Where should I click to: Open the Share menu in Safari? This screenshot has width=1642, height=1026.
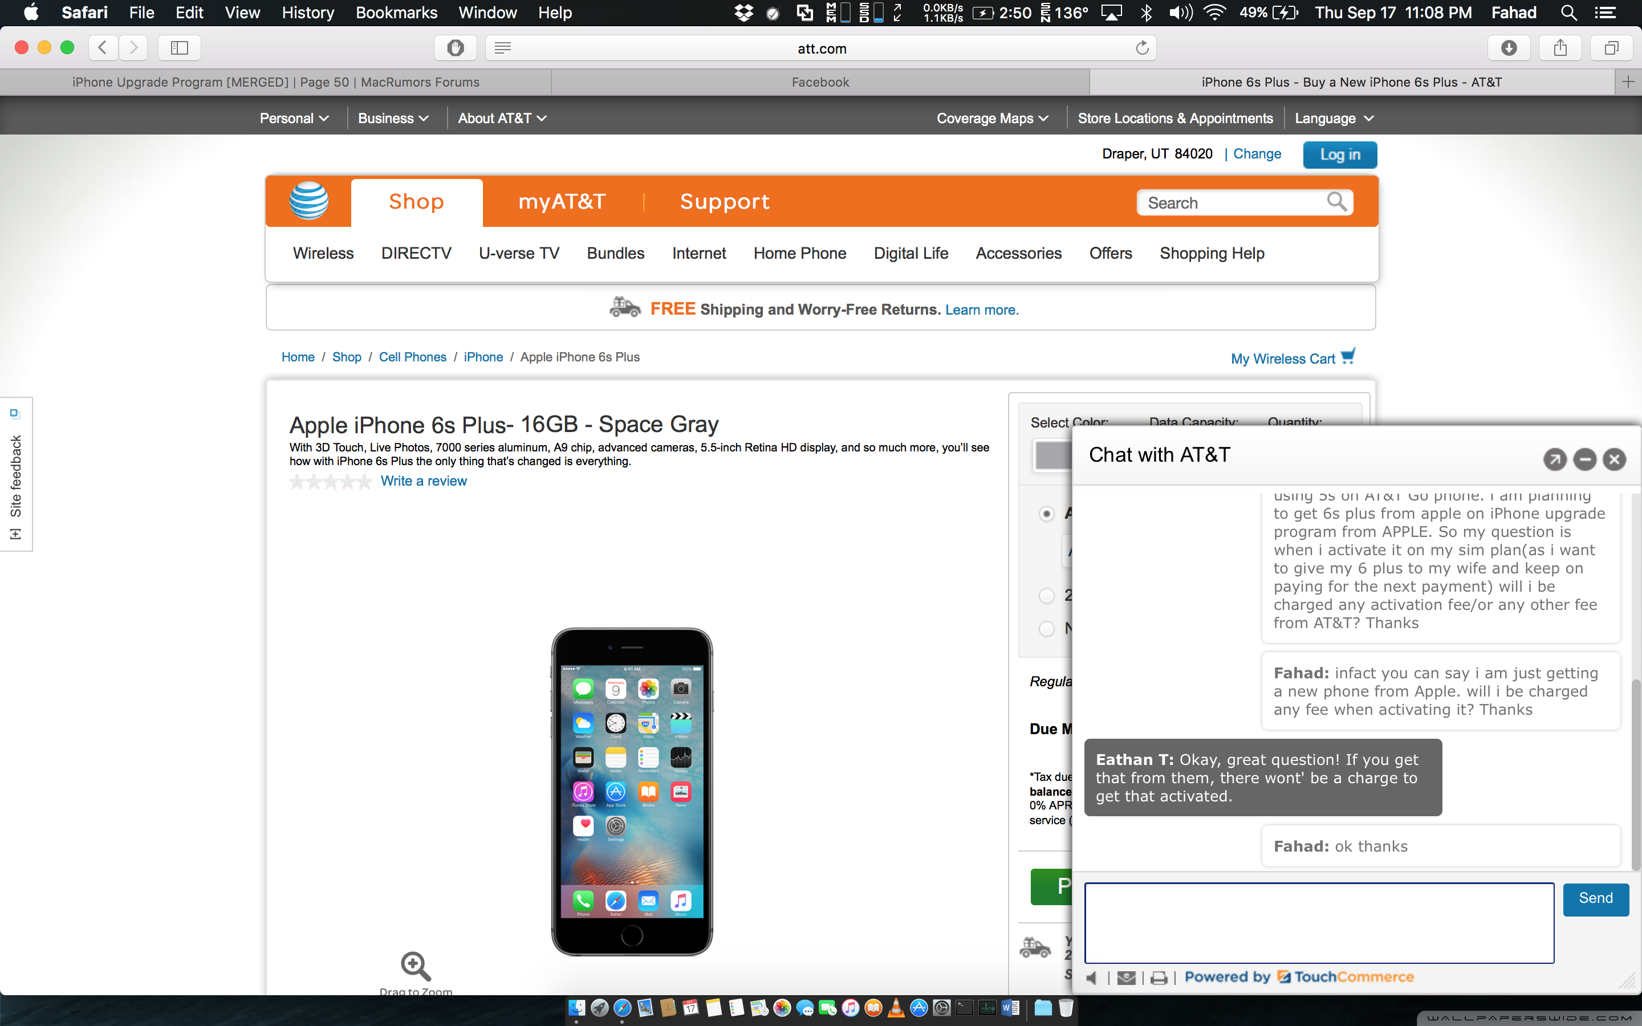coord(1560,47)
